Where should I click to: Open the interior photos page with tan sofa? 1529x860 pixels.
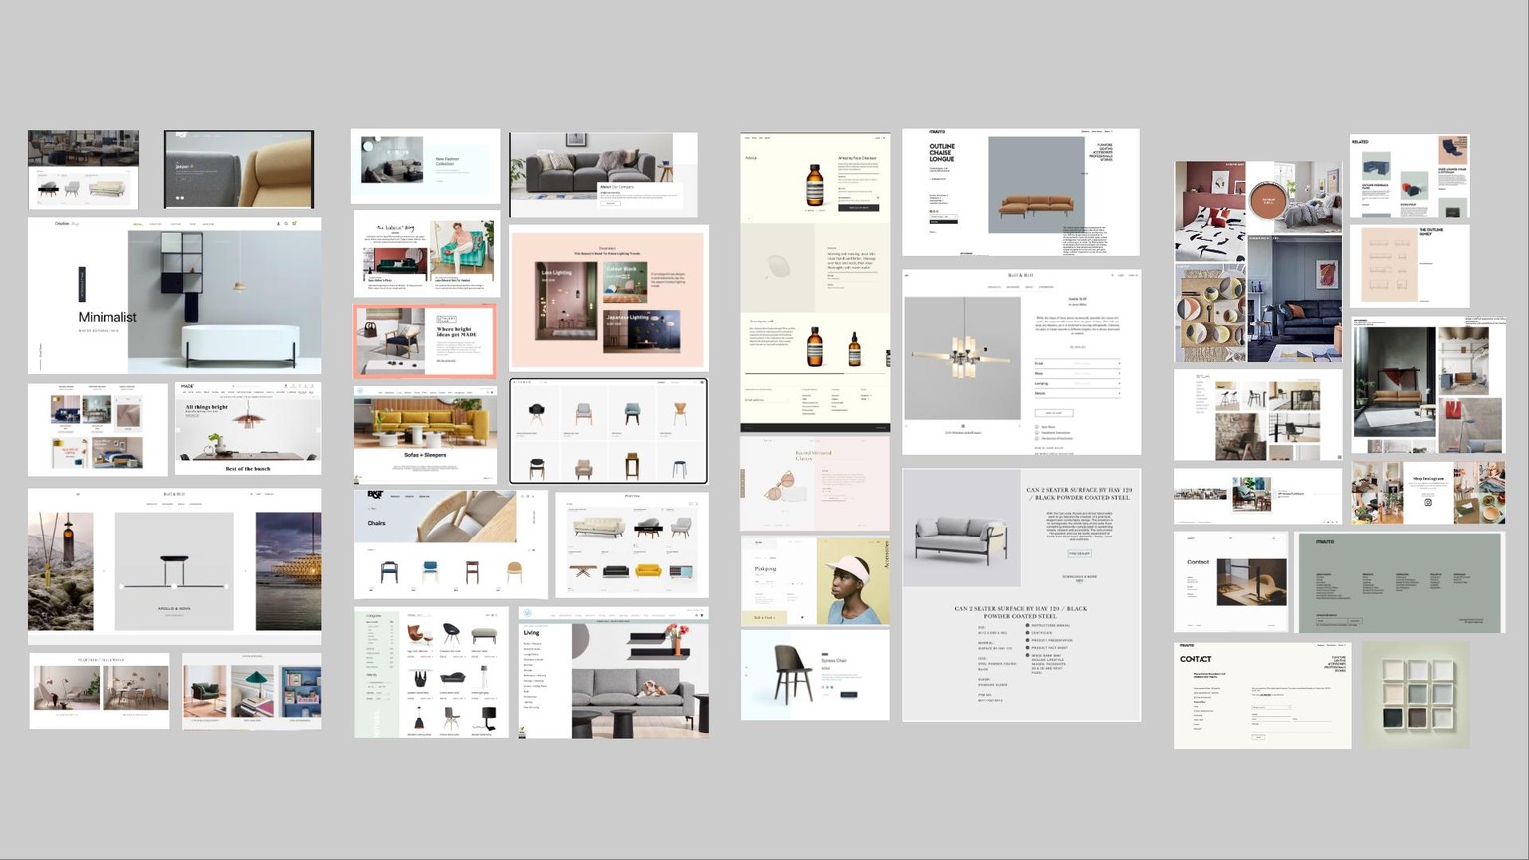click(1428, 385)
